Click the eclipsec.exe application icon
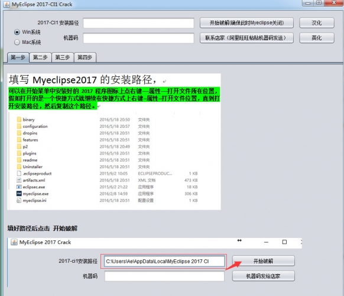Viewport: 344px width, 296px height. coord(19,187)
